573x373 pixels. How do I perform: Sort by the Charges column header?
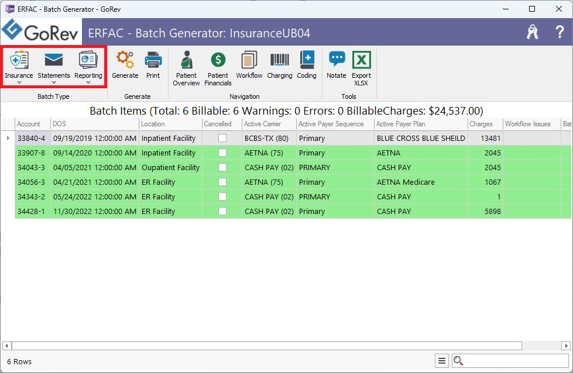coord(485,124)
